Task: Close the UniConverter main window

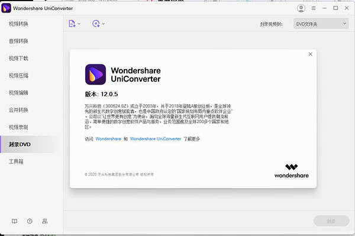Action: (347, 8)
